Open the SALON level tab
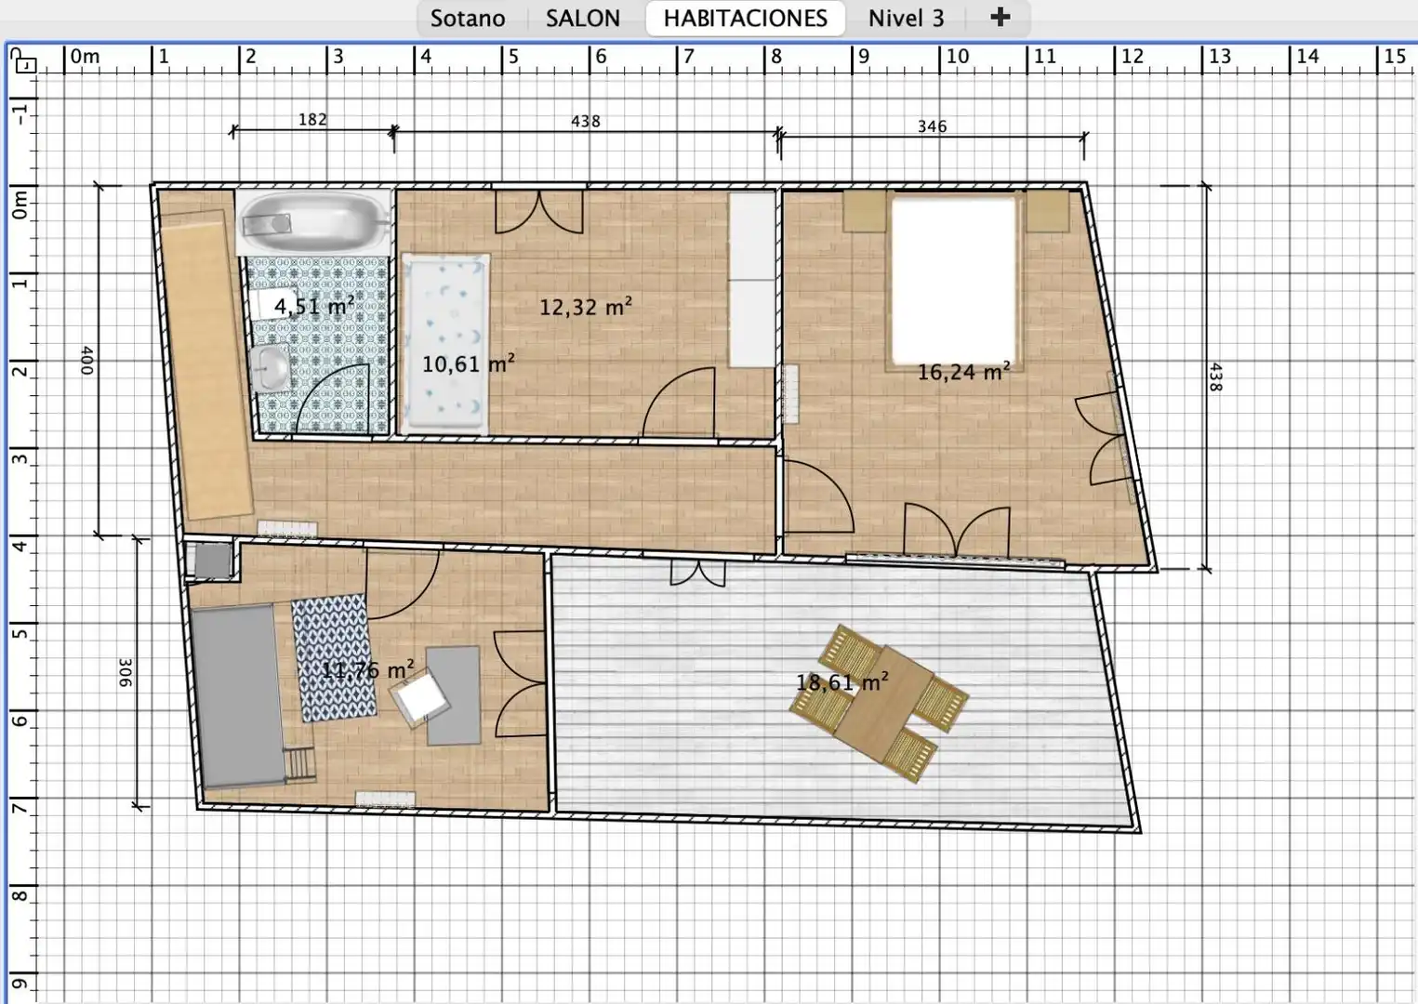The width and height of the screenshot is (1418, 1004). point(583,18)
